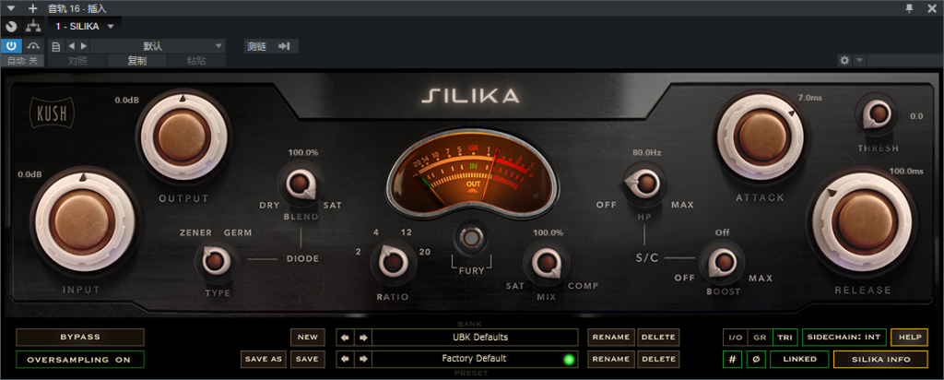
Task: Click DELETE for Factory Default preset
Action: [658, 359]
